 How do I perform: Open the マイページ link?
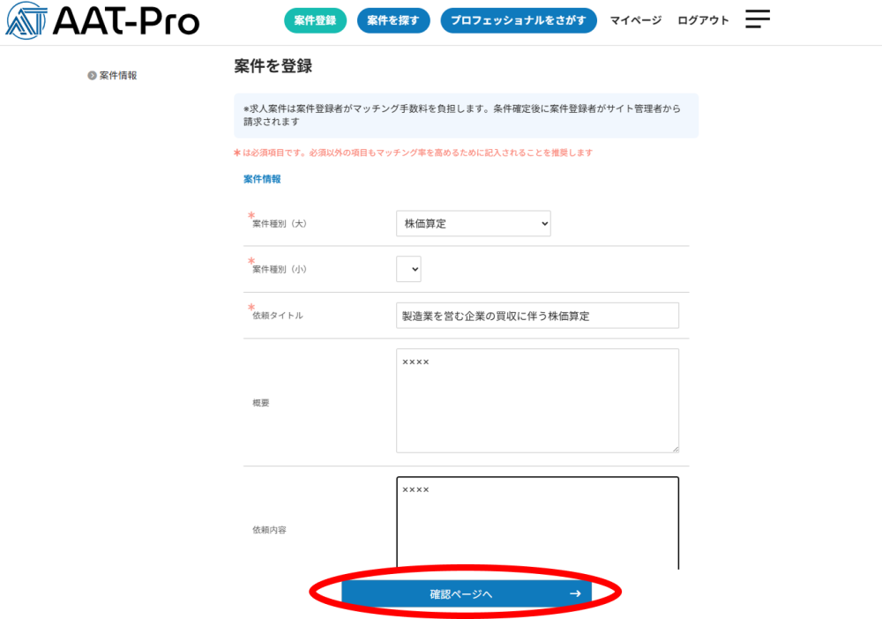[635, 20]
